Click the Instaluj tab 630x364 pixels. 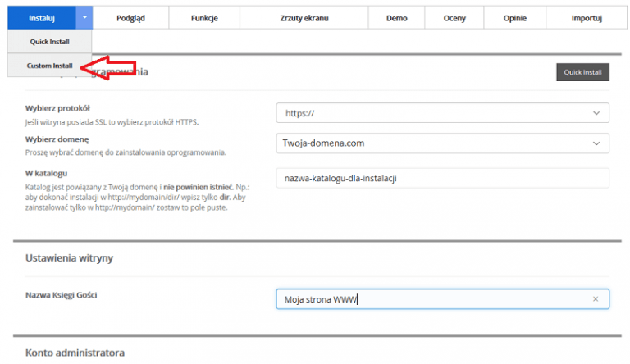pos(41,18)
